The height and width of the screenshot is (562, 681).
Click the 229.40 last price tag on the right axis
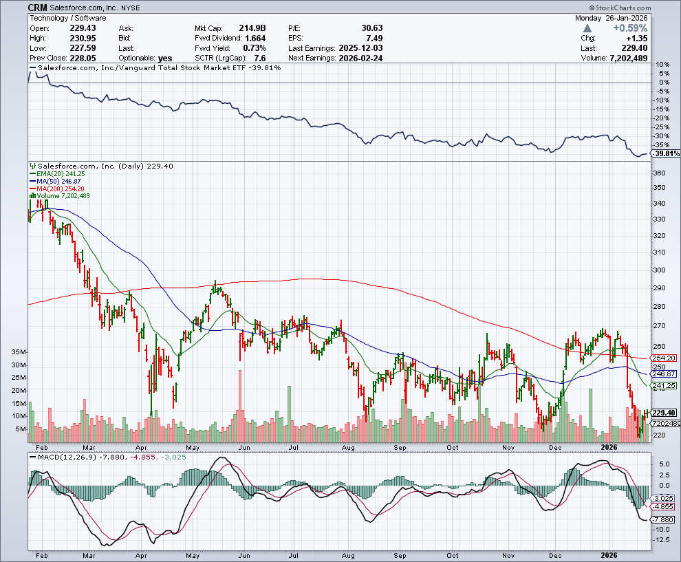tap(664, 413)
